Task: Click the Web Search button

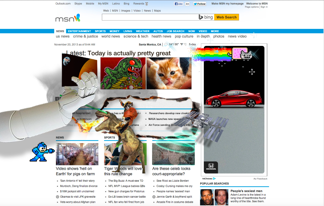Action: [226, 17]
